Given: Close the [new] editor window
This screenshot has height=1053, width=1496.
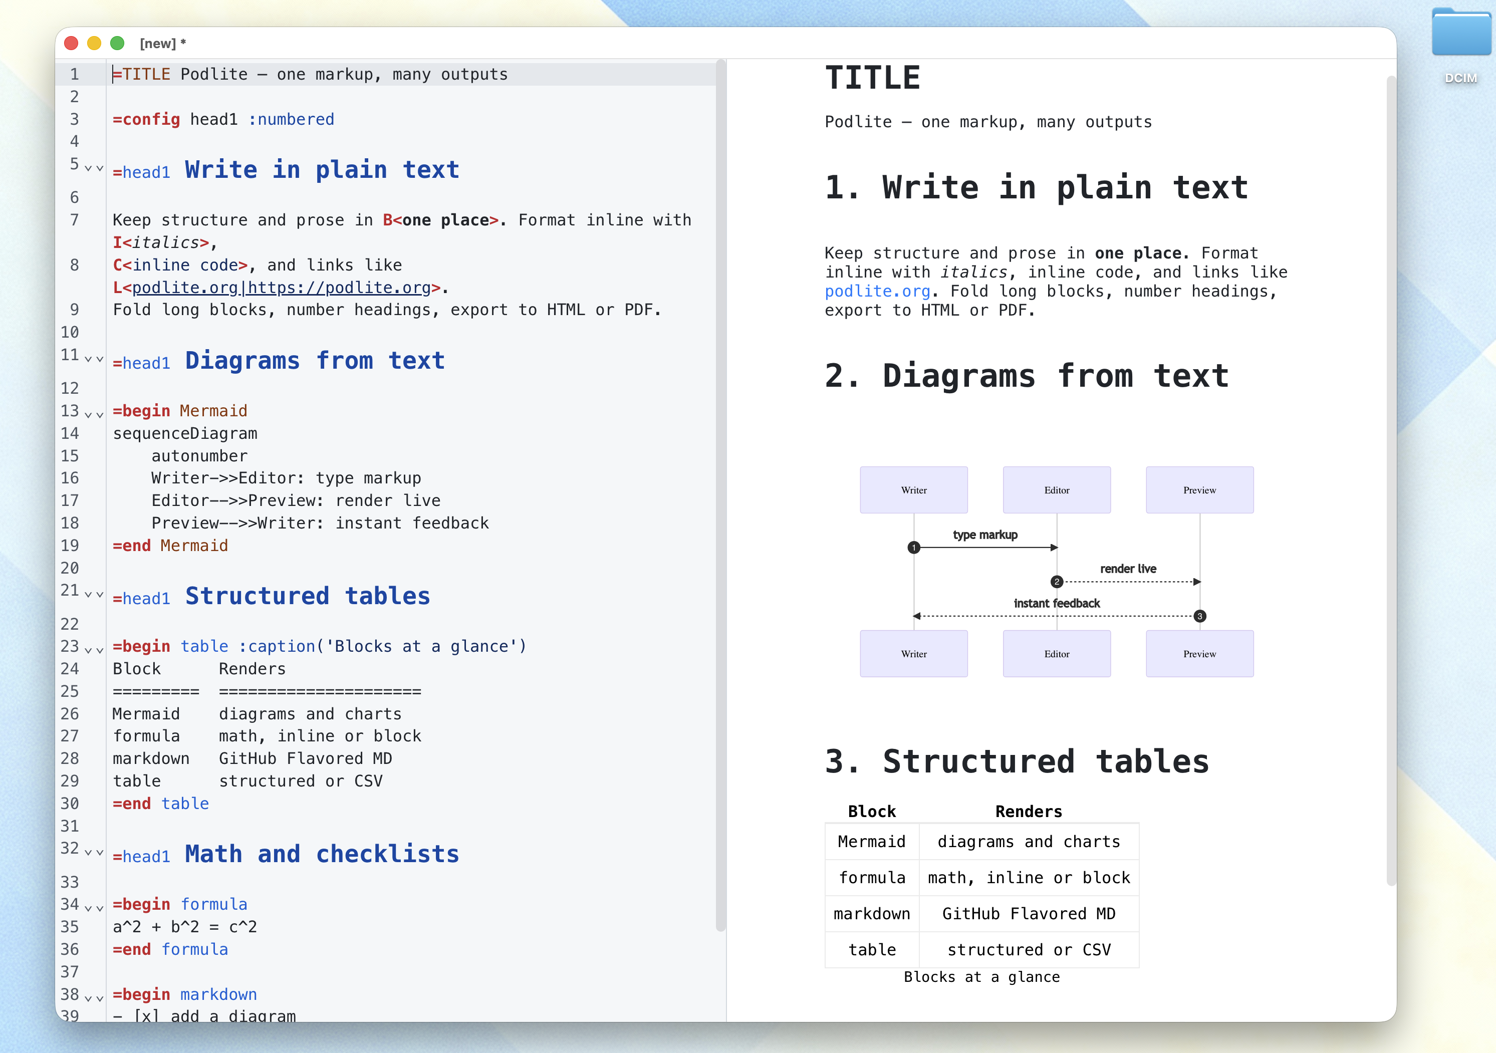Looking at the screenshot, I should tap(72, 44).
